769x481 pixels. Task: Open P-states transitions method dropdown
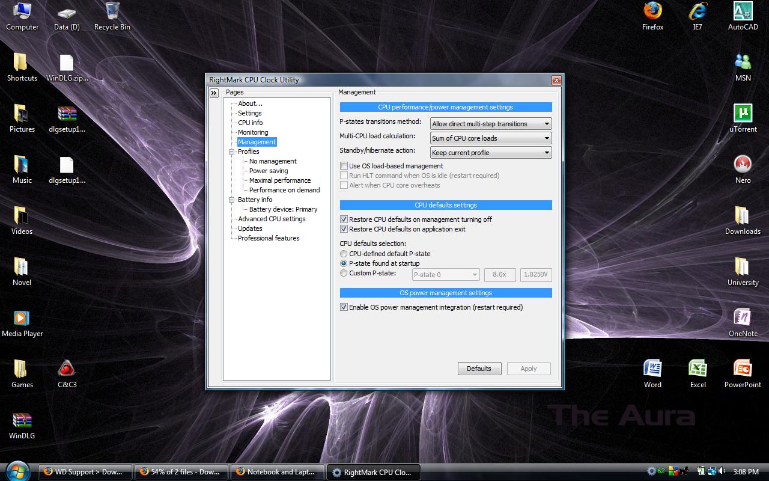[x=491, y=124]
